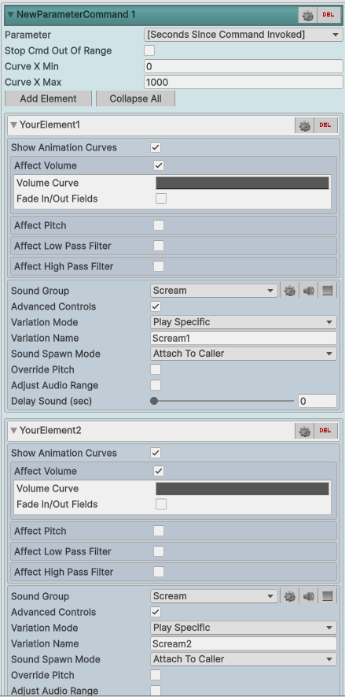Preview YourElement2 Sound Group with speaker icon
This screenshot has height=697, width=345.
(x=309, y=596)
